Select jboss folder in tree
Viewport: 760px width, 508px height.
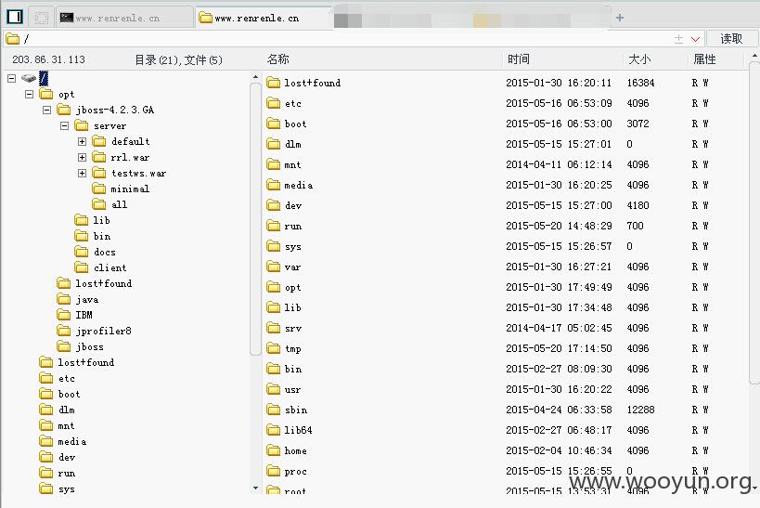pyautogui.click(x=81, y=347)
